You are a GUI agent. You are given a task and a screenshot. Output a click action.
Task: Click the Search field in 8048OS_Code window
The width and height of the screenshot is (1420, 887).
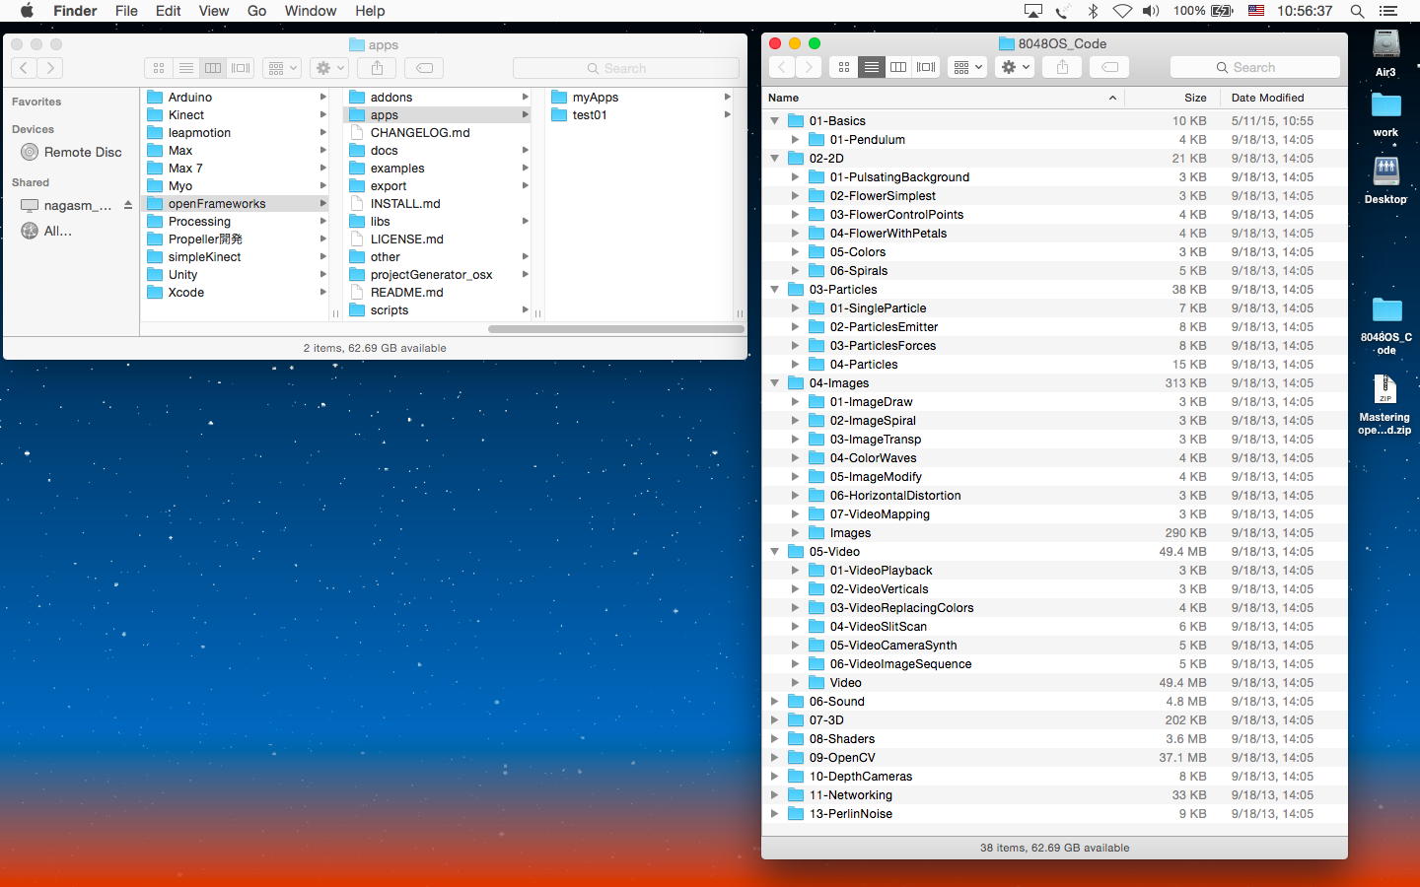(x=1254, y=67)
